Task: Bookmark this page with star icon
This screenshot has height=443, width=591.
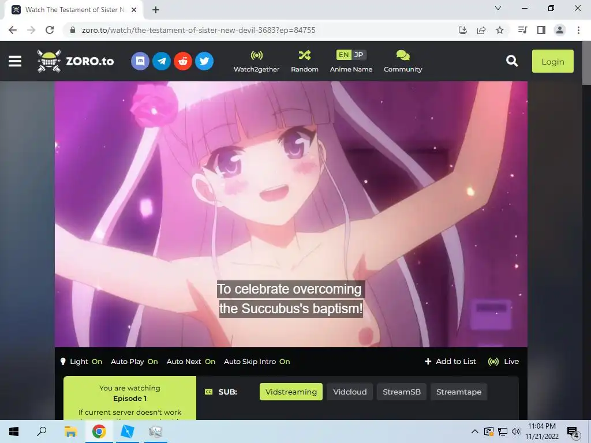Action: 500,30
